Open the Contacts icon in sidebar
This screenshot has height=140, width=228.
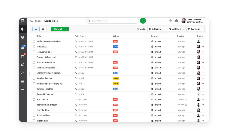tap(23, 65)
